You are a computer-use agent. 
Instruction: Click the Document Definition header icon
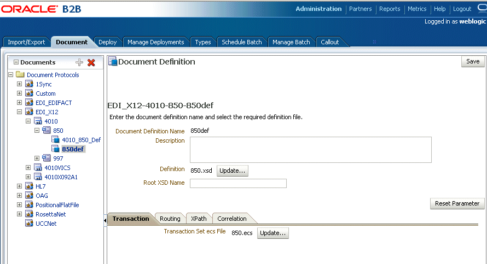(x=113, y=61)
